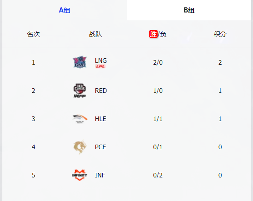Click the 名次 column header
The width and height of the screenshot is (253, 201).
click(x=33, y=34)
